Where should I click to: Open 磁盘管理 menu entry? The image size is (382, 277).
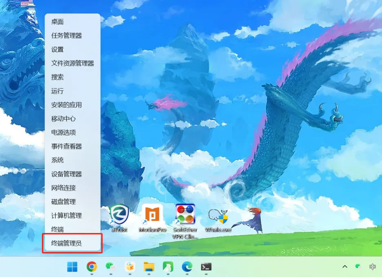point(73,202)
